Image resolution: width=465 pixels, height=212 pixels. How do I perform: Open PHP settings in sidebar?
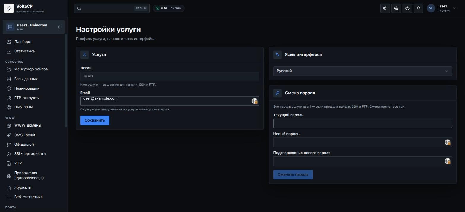click(x=34, y=163)
